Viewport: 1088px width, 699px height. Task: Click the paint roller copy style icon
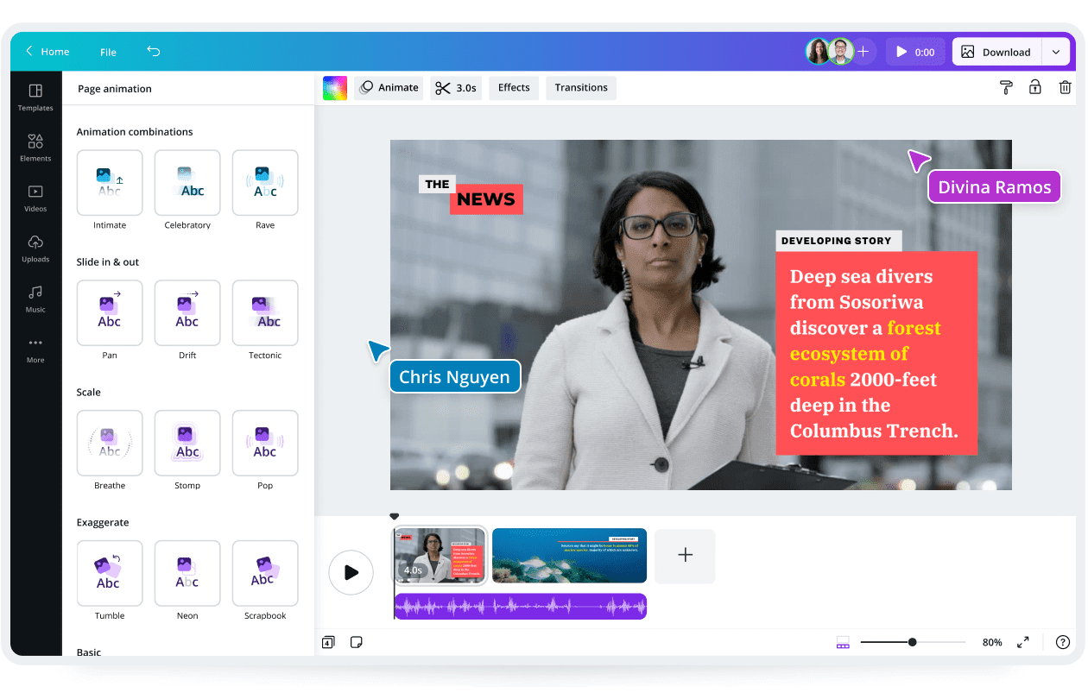(x=1006, y=87)
